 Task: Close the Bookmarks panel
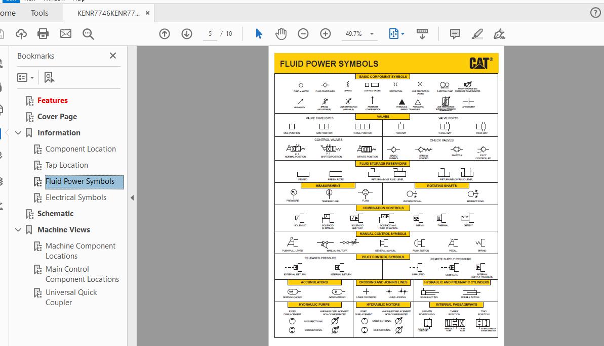pos(113,56)
